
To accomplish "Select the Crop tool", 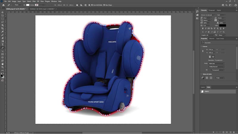I will (x=2, y=28).
